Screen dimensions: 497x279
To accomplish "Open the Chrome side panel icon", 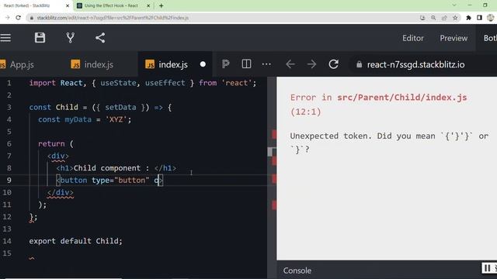I will 479,18.
